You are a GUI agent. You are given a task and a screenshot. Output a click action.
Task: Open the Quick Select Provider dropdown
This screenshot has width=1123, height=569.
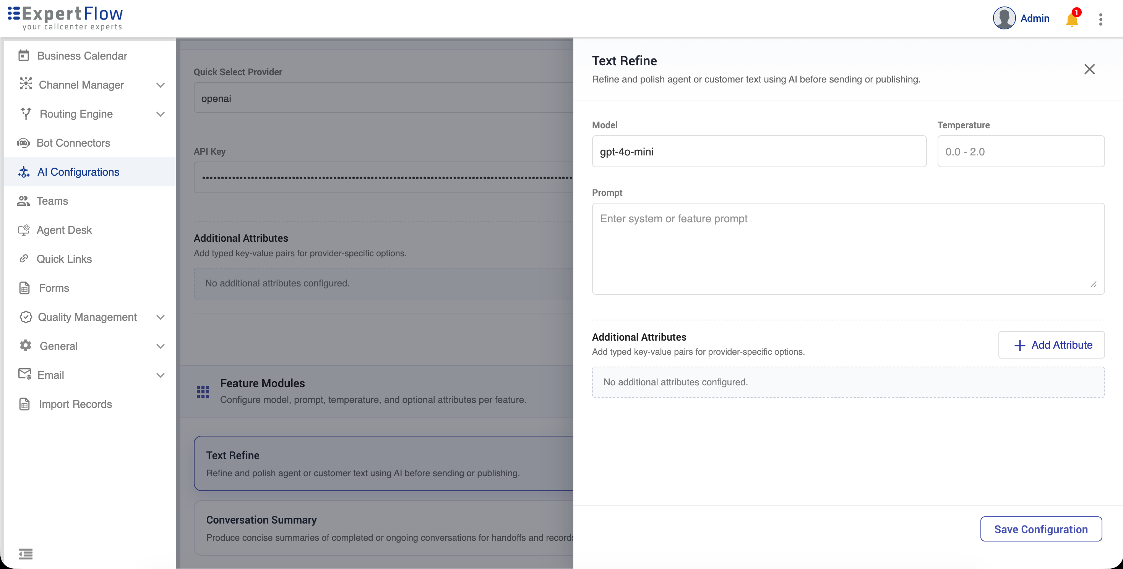pos(383,98)
